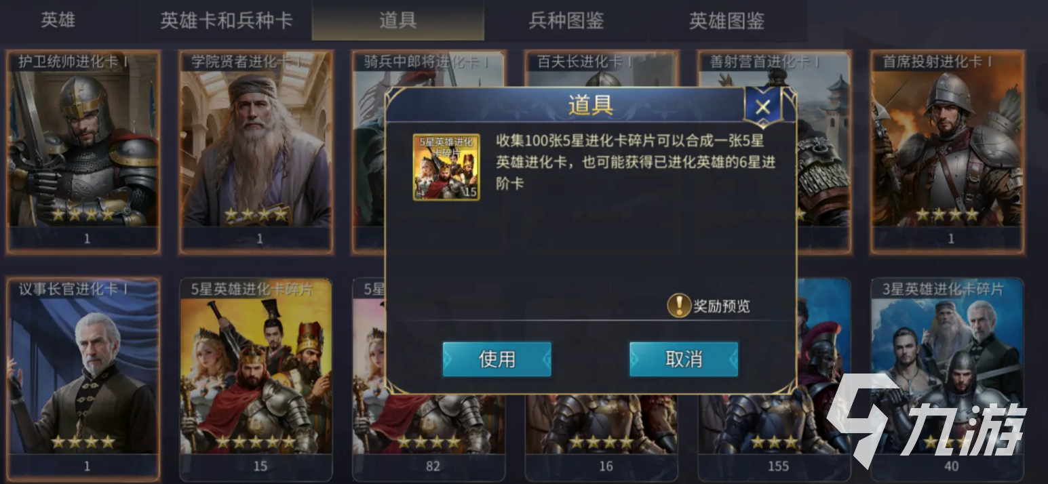Switch to the 英雄 tab
Viewport: 1048px width, 484px height.
[58, 20]
